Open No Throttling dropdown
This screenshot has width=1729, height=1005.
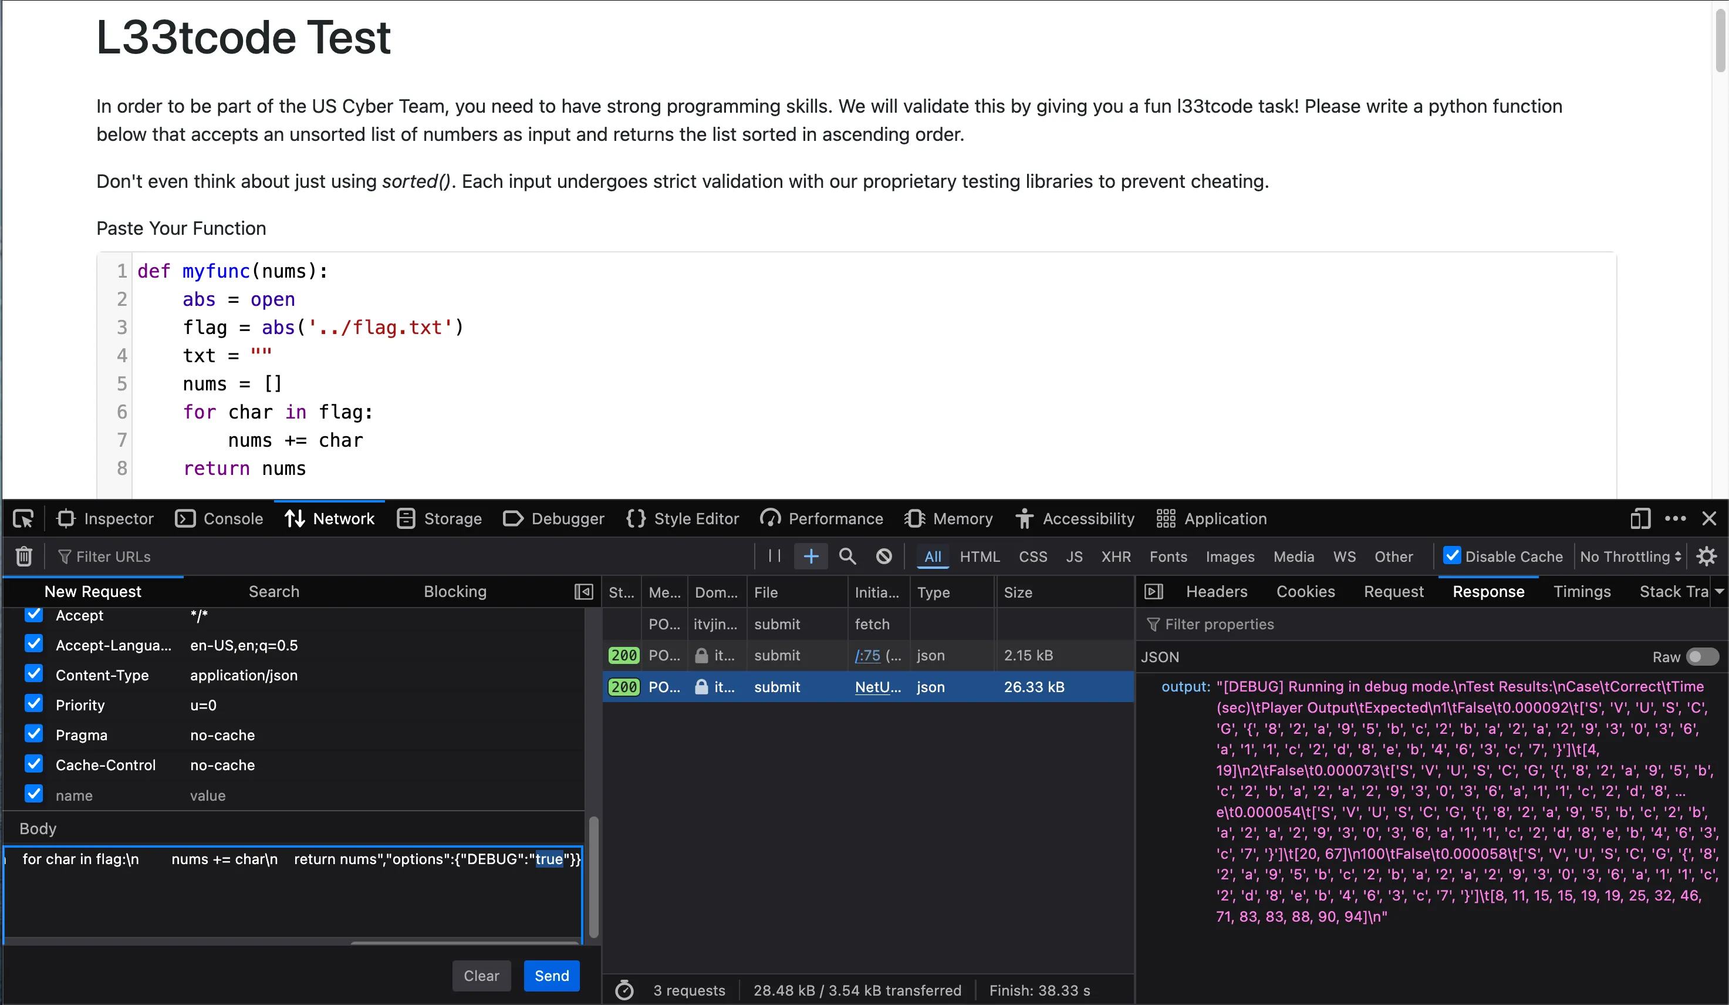pos(1630,556)
